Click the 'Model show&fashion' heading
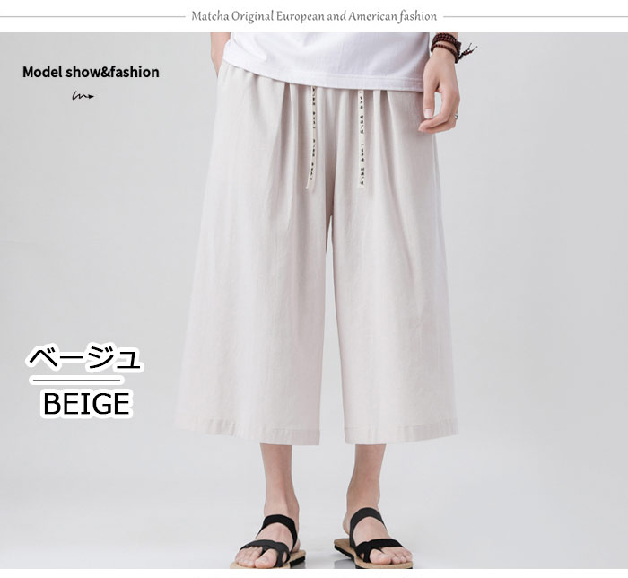 click(91, 73)
